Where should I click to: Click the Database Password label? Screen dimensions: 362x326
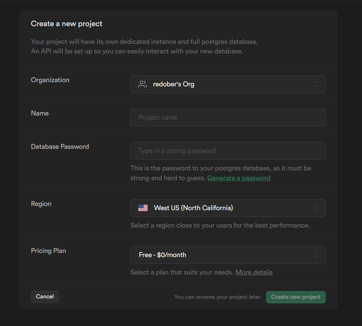click(x=60, y=147)
